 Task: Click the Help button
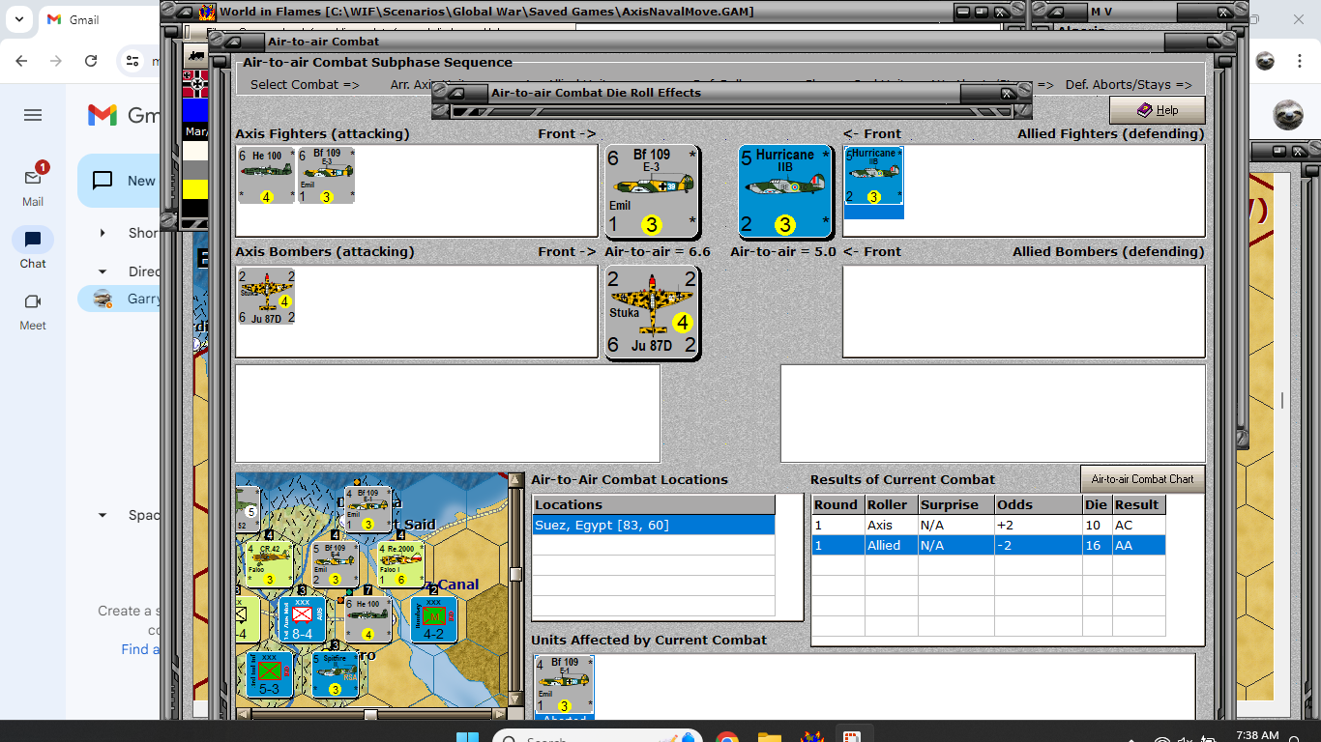[x=1158, y=110]
